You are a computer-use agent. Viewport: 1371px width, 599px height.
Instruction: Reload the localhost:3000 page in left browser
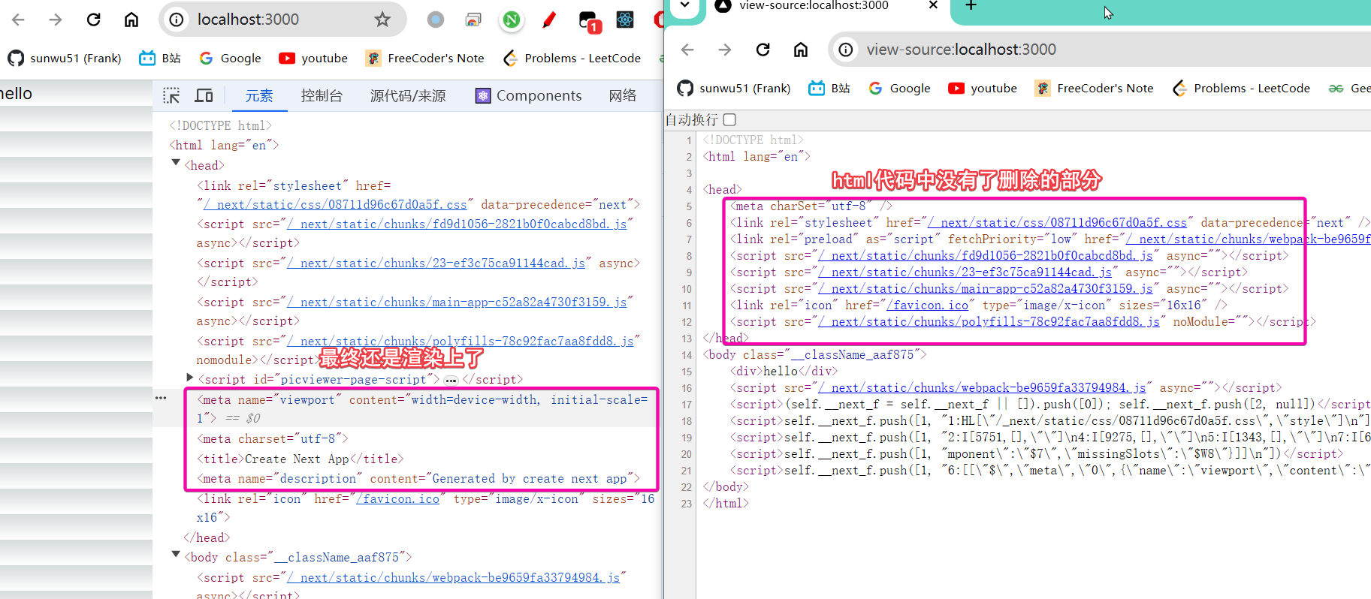(x=93, y=20)
